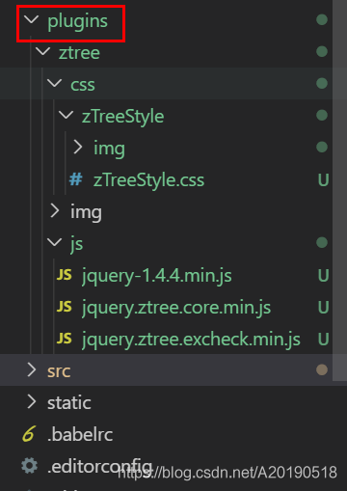
Task: Expand the img folder inside zTreeStyle
Action: click(78, 147)
